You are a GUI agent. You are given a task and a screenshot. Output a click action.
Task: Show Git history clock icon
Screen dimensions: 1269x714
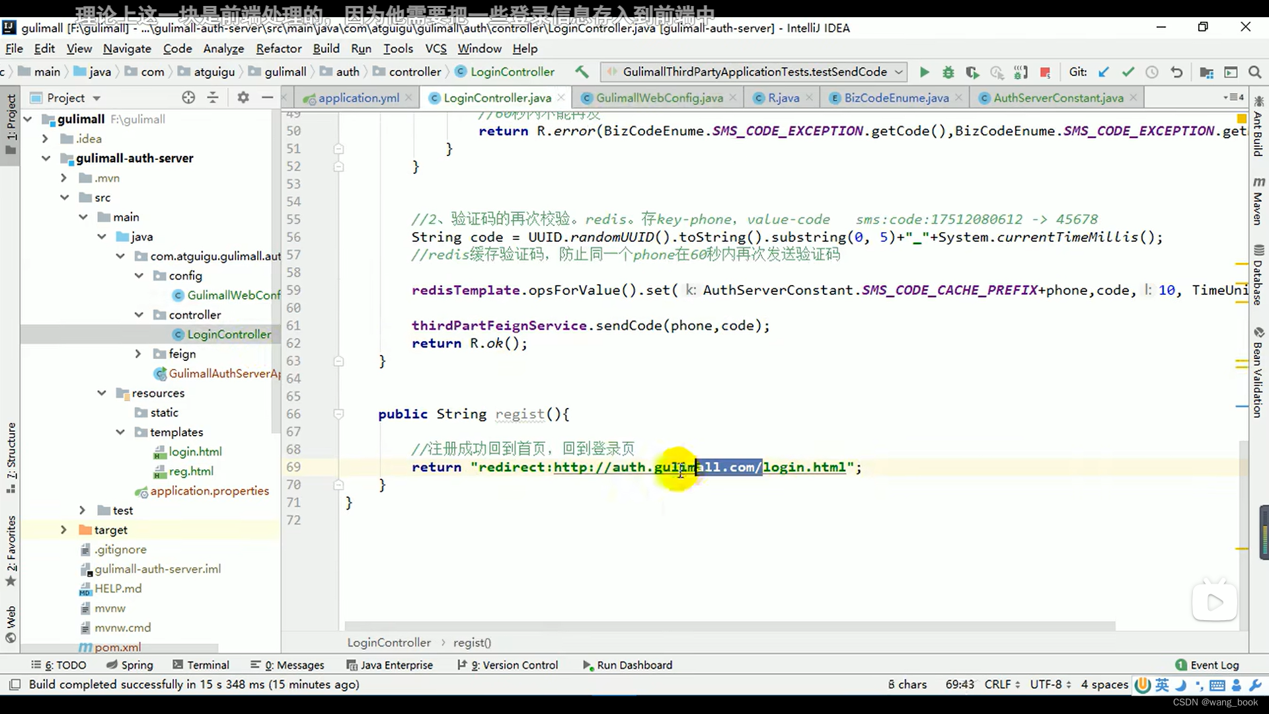(x=1152, y=72)
